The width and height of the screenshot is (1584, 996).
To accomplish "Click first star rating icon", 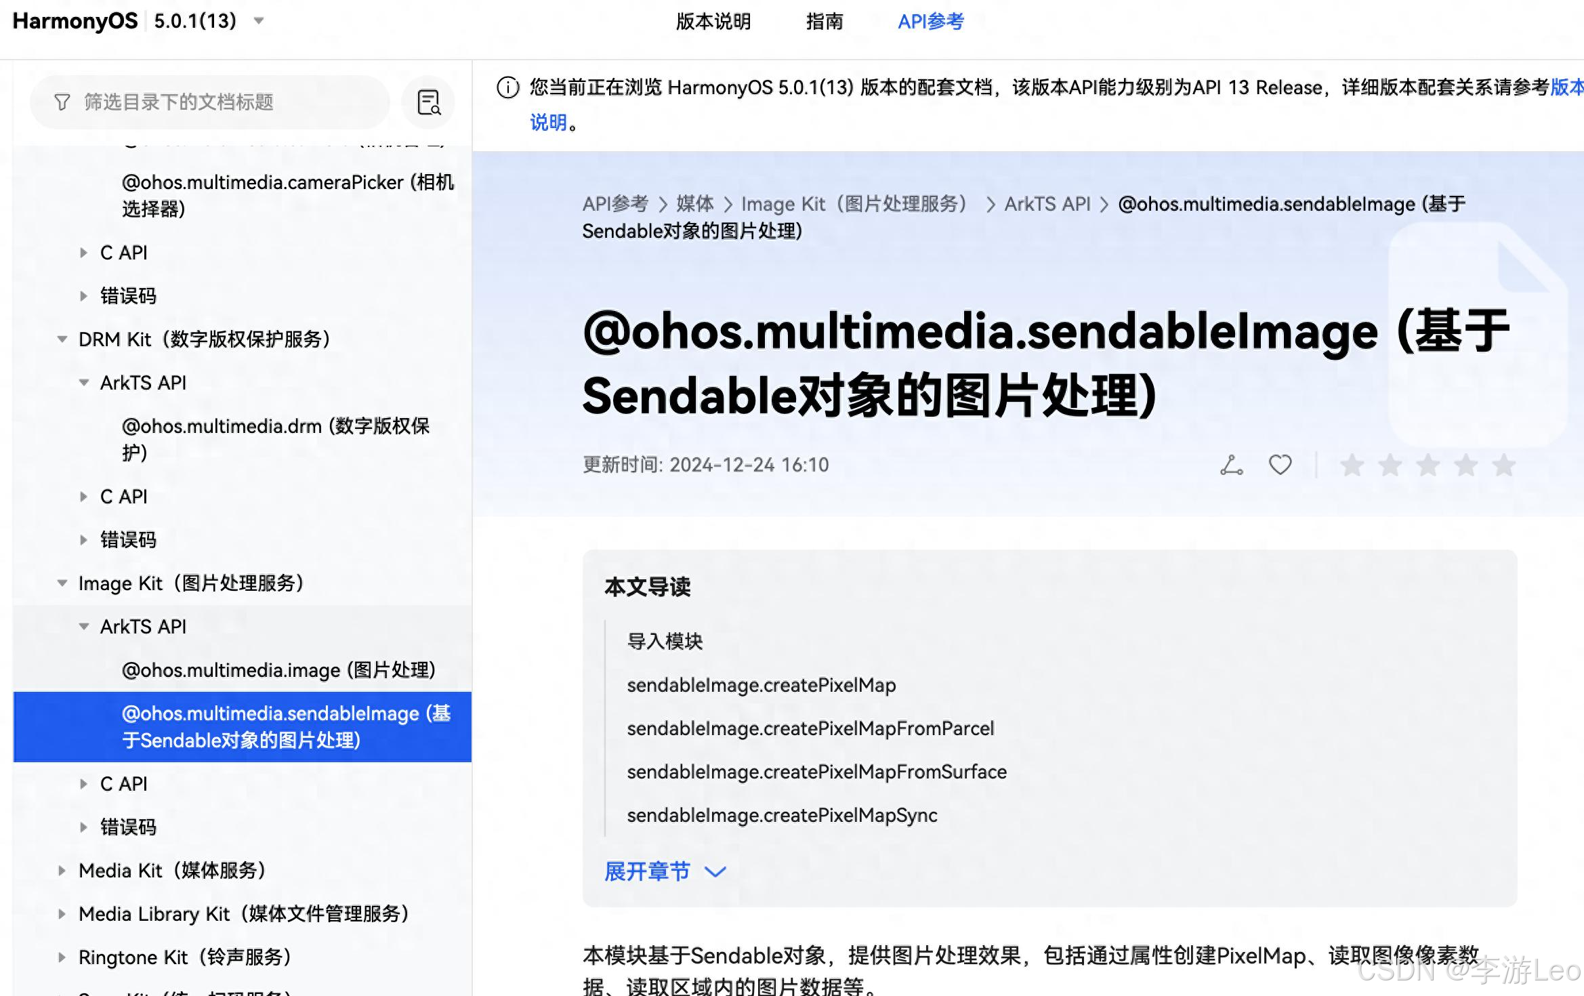I will pos(1352,463).
